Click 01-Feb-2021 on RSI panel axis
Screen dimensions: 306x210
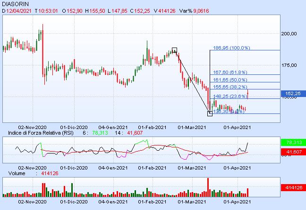[152, 168]
